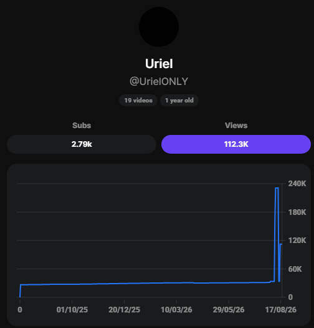Click the 240K peak on the chart line
The image size is (314, 328).
277,188
